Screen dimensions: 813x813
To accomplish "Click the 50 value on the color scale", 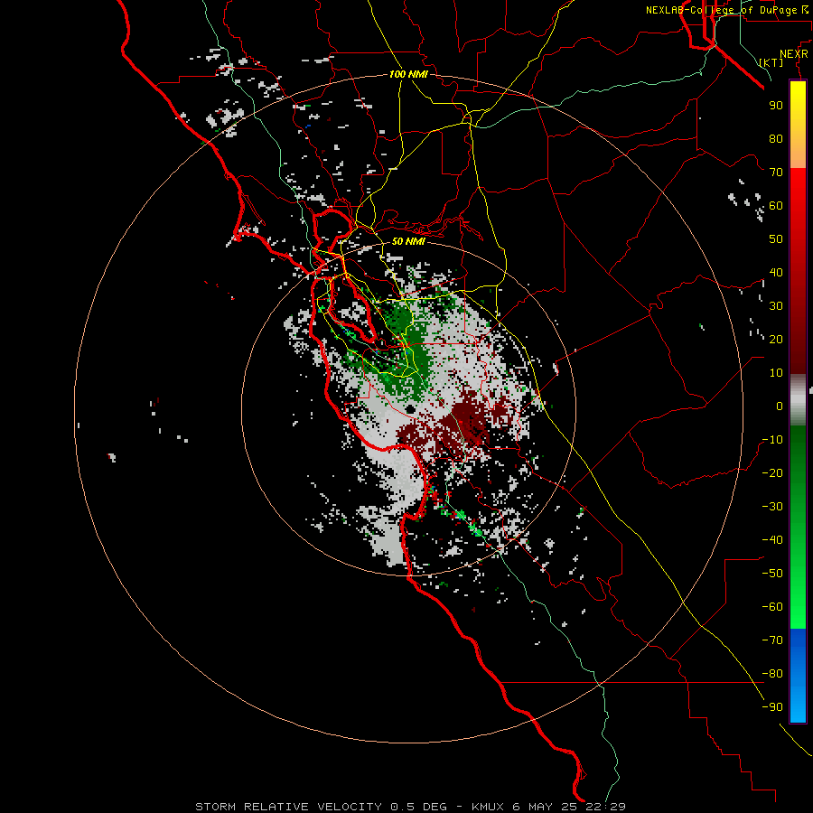I will 776,239.
